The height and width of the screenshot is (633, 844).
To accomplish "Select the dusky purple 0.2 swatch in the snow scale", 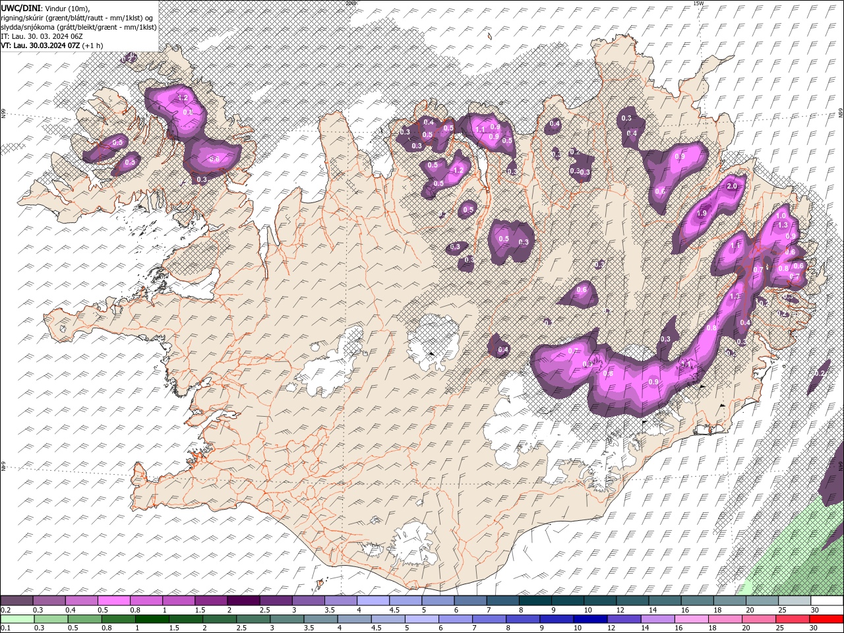I will (16, 601).
